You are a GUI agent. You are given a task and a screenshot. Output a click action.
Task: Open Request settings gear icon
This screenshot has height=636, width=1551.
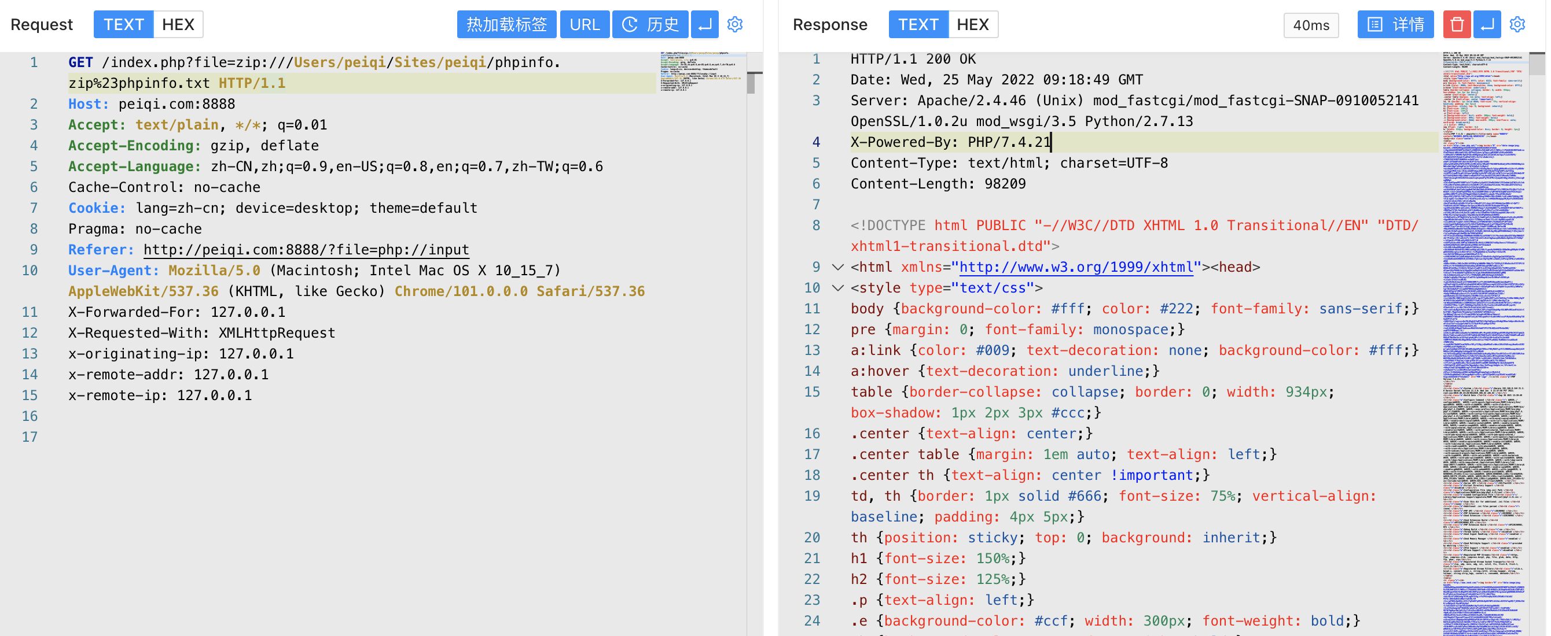734,25
